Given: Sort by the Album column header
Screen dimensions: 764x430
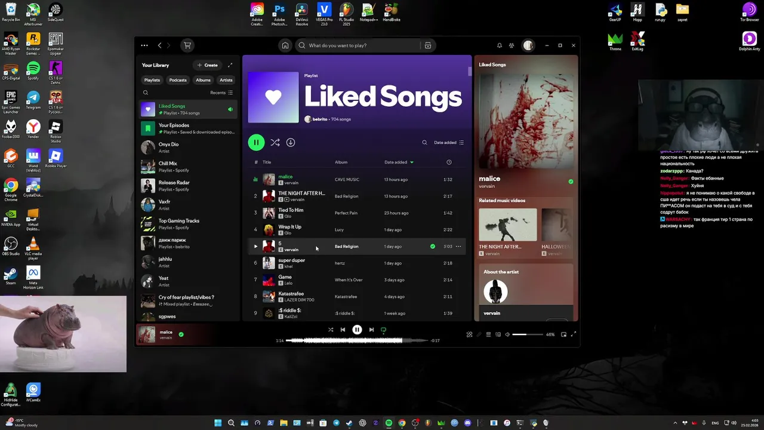Looking at the screenshot, I should point(341,162).
